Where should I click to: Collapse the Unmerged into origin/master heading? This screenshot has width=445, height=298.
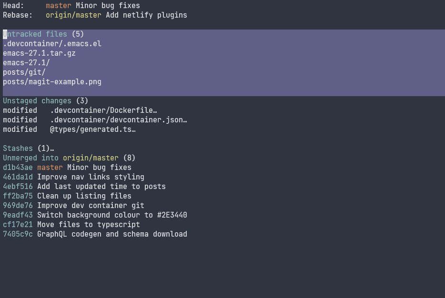coord(61,158)
